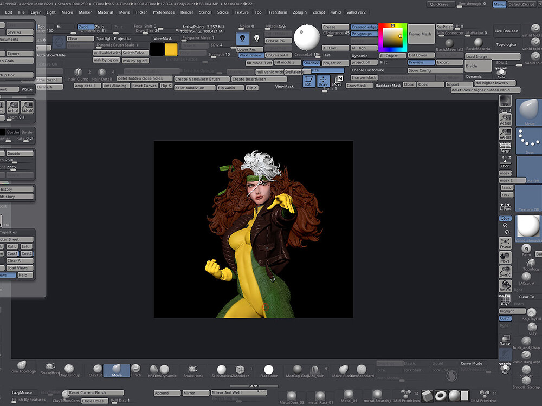This screenshot has width=542, height=406.
Task: Click the black secondary color swatch
Action: click(157, 49)
